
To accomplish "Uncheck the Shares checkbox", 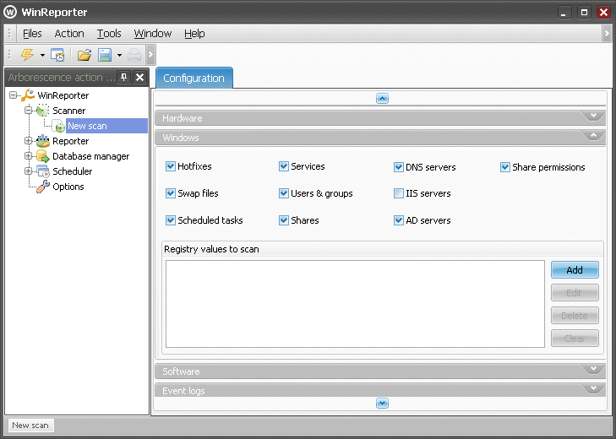I will click(x=284, y=220).
